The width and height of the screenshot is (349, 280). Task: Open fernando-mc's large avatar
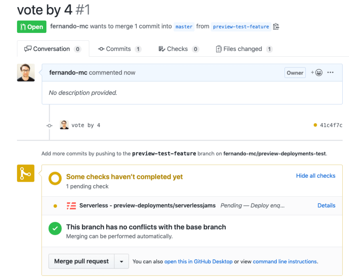pyautogui.click(x=26, y=72)
